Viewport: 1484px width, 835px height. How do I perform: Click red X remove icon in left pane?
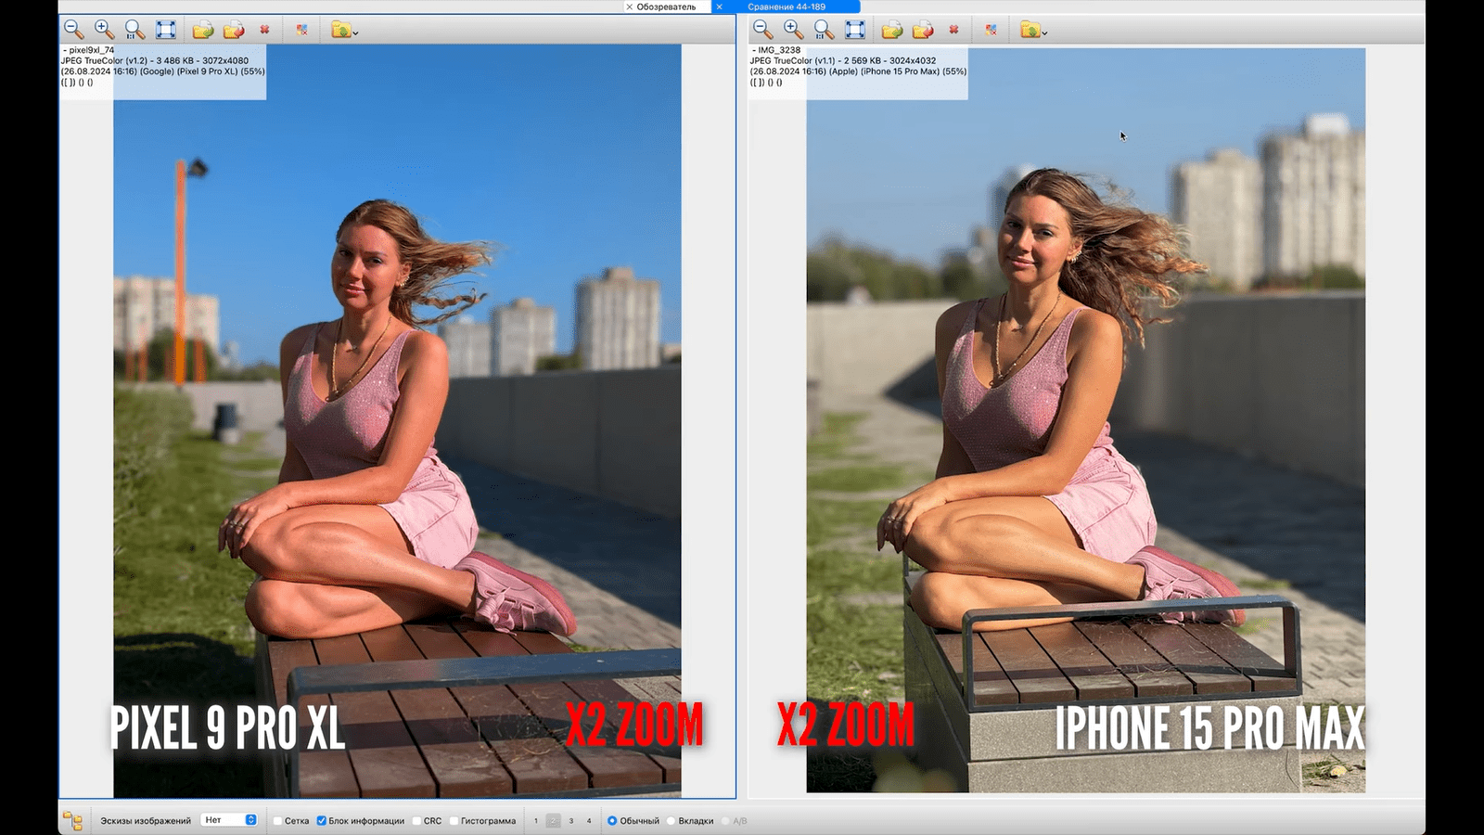click(x=264, y=30)
